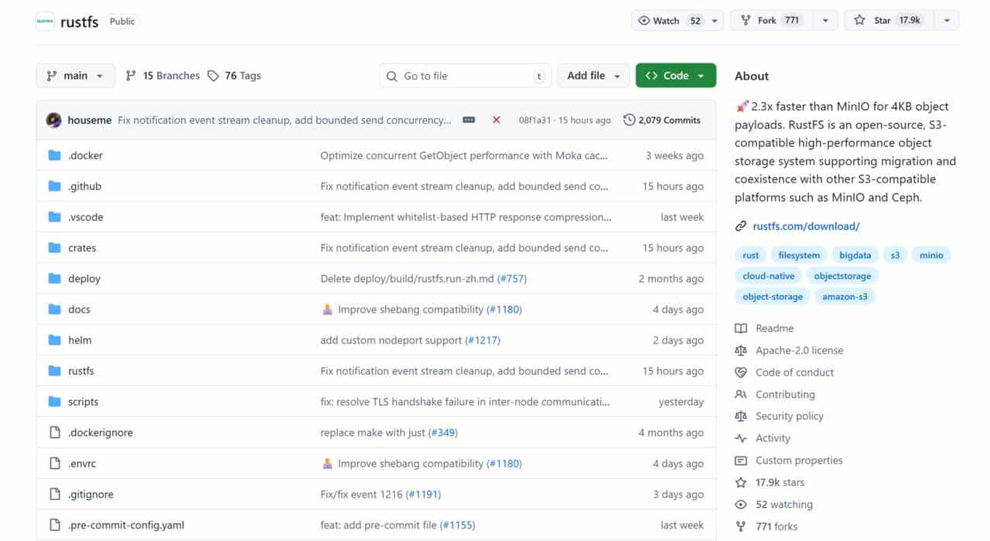
Task: Click the Activity pulse icon
Action: 740,438
